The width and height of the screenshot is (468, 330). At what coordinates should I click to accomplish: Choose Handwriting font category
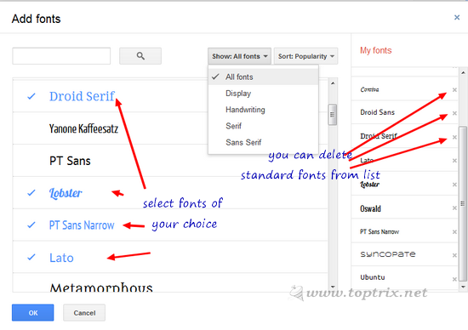263,110
